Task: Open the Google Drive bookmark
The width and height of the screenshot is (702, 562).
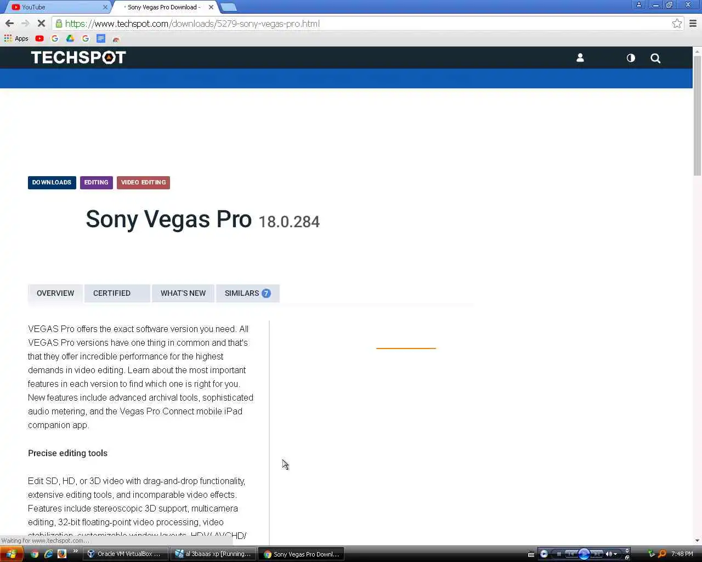Action: click(x=70, y=38)
